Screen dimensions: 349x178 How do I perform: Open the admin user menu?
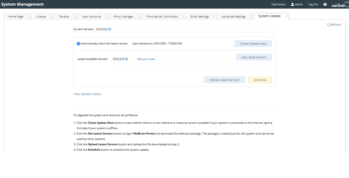(297, 4)
